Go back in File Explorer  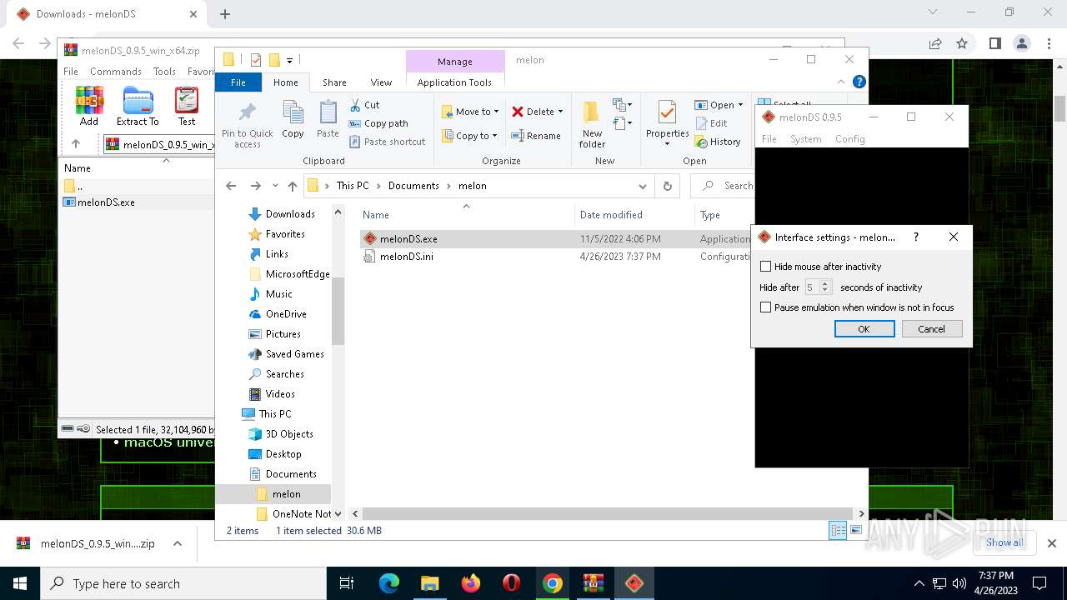pos(231,186)
